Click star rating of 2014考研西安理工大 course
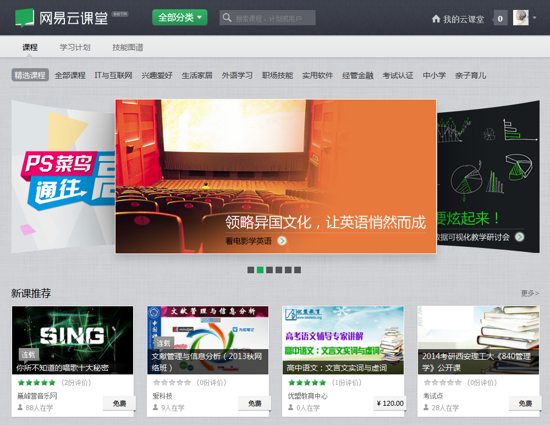This screenshot has height=425, width=550. tap(442, 383)
